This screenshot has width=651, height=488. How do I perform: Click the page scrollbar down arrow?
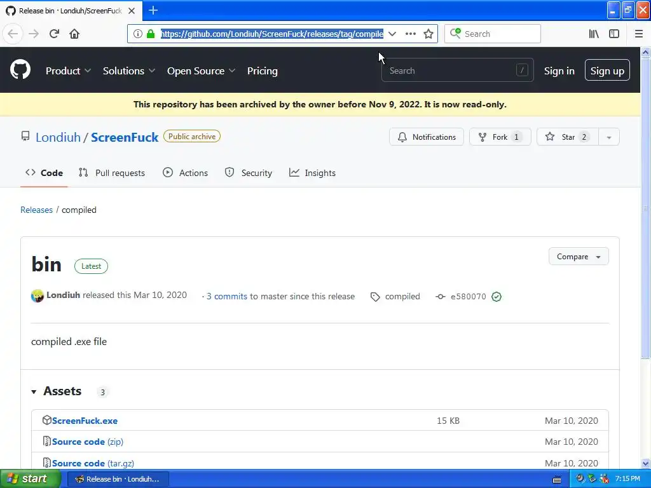click(x=645, y=463)
